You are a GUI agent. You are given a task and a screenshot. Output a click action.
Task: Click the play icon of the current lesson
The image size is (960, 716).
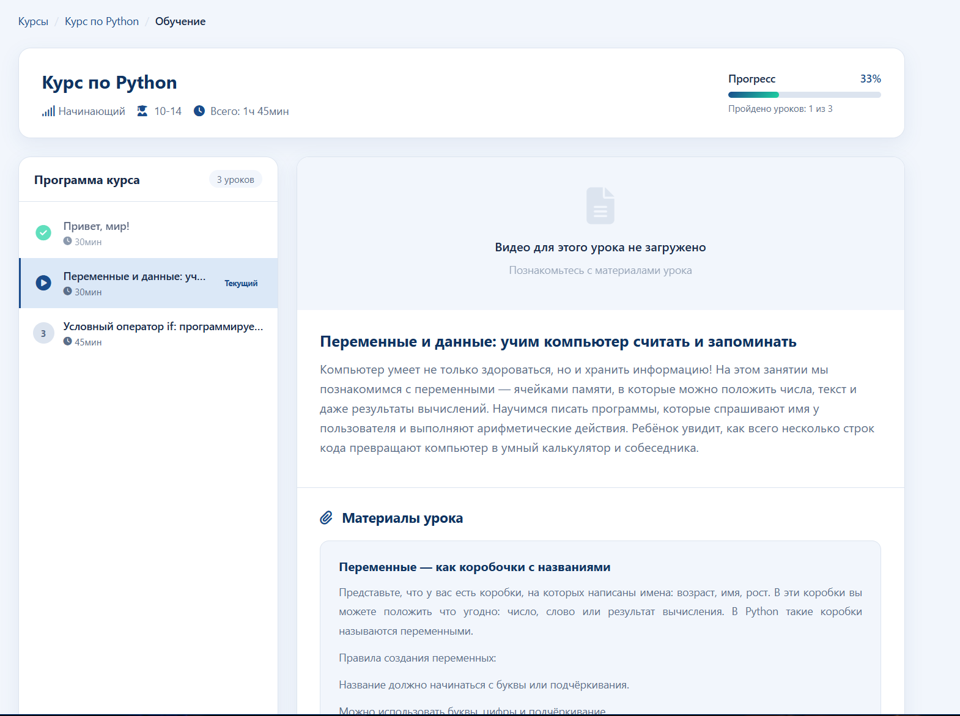[x=43, y=283]
